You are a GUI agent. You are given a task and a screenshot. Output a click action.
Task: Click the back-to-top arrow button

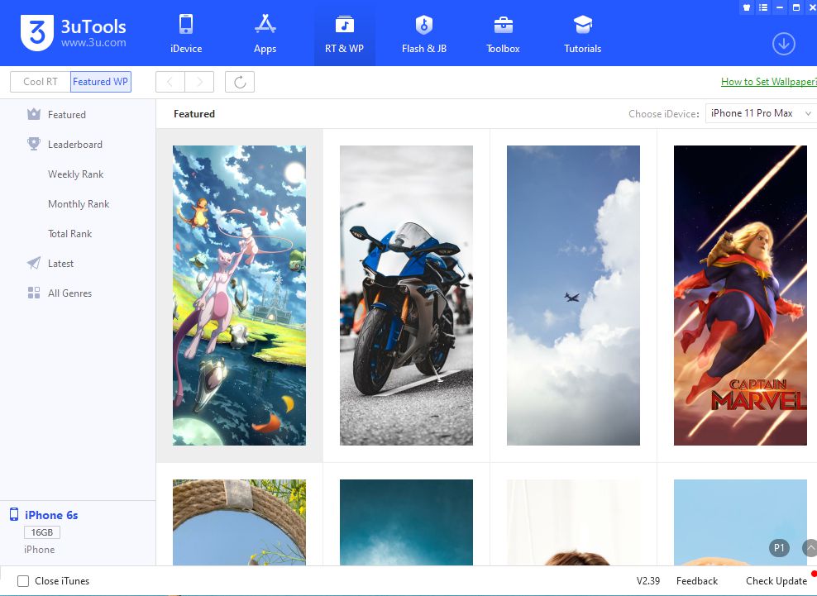(x=810, y=547)
